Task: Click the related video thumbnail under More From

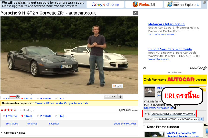Action: [155, 134]
